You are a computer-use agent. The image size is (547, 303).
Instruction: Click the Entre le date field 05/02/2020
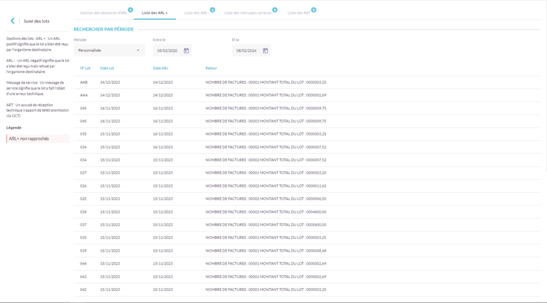167,51
